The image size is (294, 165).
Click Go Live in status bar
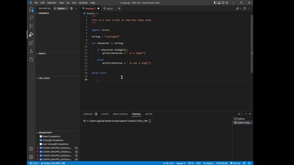coord(235,163)
